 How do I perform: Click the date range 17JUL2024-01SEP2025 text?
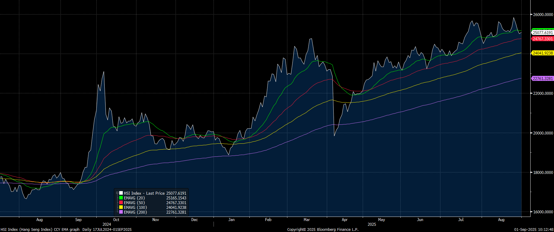112,229
